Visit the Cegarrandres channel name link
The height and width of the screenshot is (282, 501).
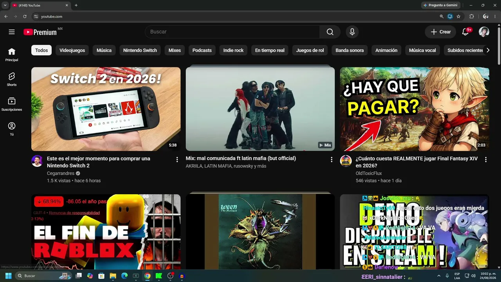point(61,173)
